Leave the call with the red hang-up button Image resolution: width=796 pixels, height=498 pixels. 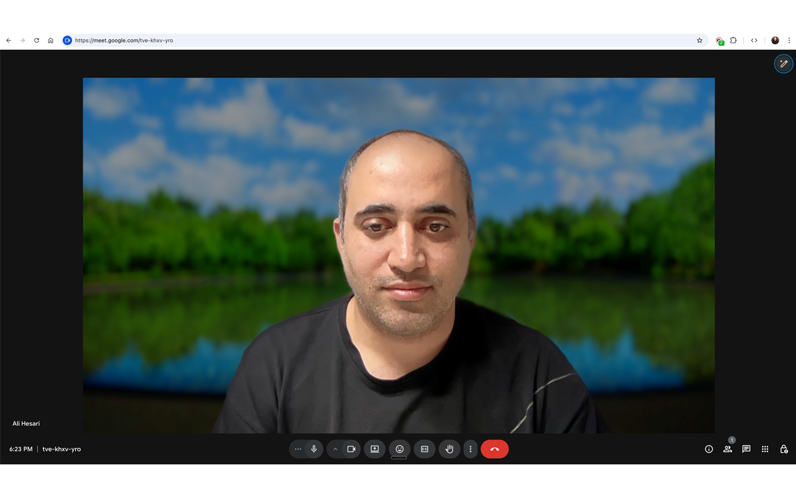point(494,449)
